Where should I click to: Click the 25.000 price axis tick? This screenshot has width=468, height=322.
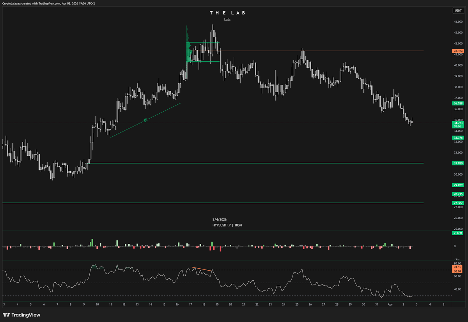pyautogui.click(x=458, y=229)
